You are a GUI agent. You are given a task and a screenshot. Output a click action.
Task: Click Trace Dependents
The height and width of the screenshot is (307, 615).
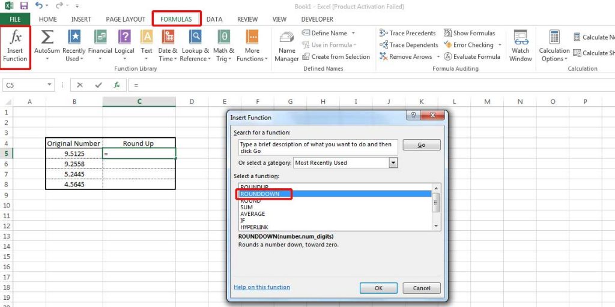tap(408, 45)
